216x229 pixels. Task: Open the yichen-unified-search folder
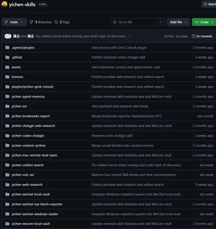28,165
